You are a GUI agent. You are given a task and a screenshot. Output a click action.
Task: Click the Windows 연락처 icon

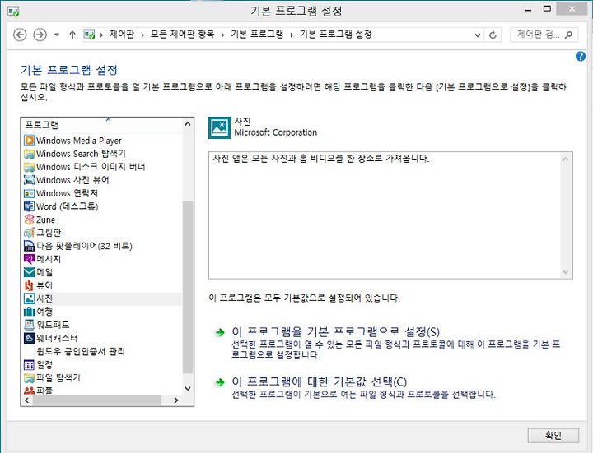tap(29, 193)
